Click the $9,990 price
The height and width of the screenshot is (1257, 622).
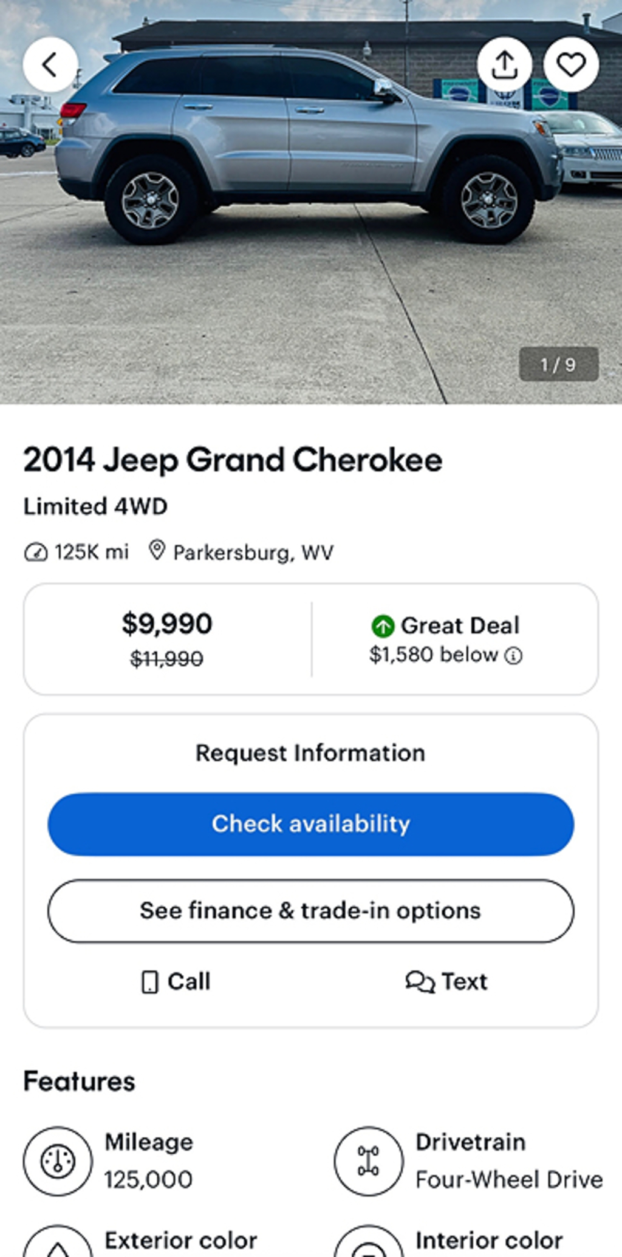(x=167, y=624)
